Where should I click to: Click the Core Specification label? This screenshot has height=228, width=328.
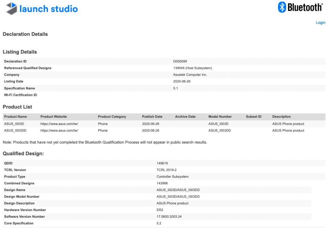pos(19,224)
